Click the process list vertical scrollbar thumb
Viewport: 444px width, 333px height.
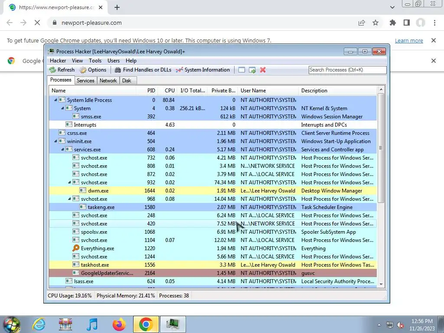click(381, 148)
